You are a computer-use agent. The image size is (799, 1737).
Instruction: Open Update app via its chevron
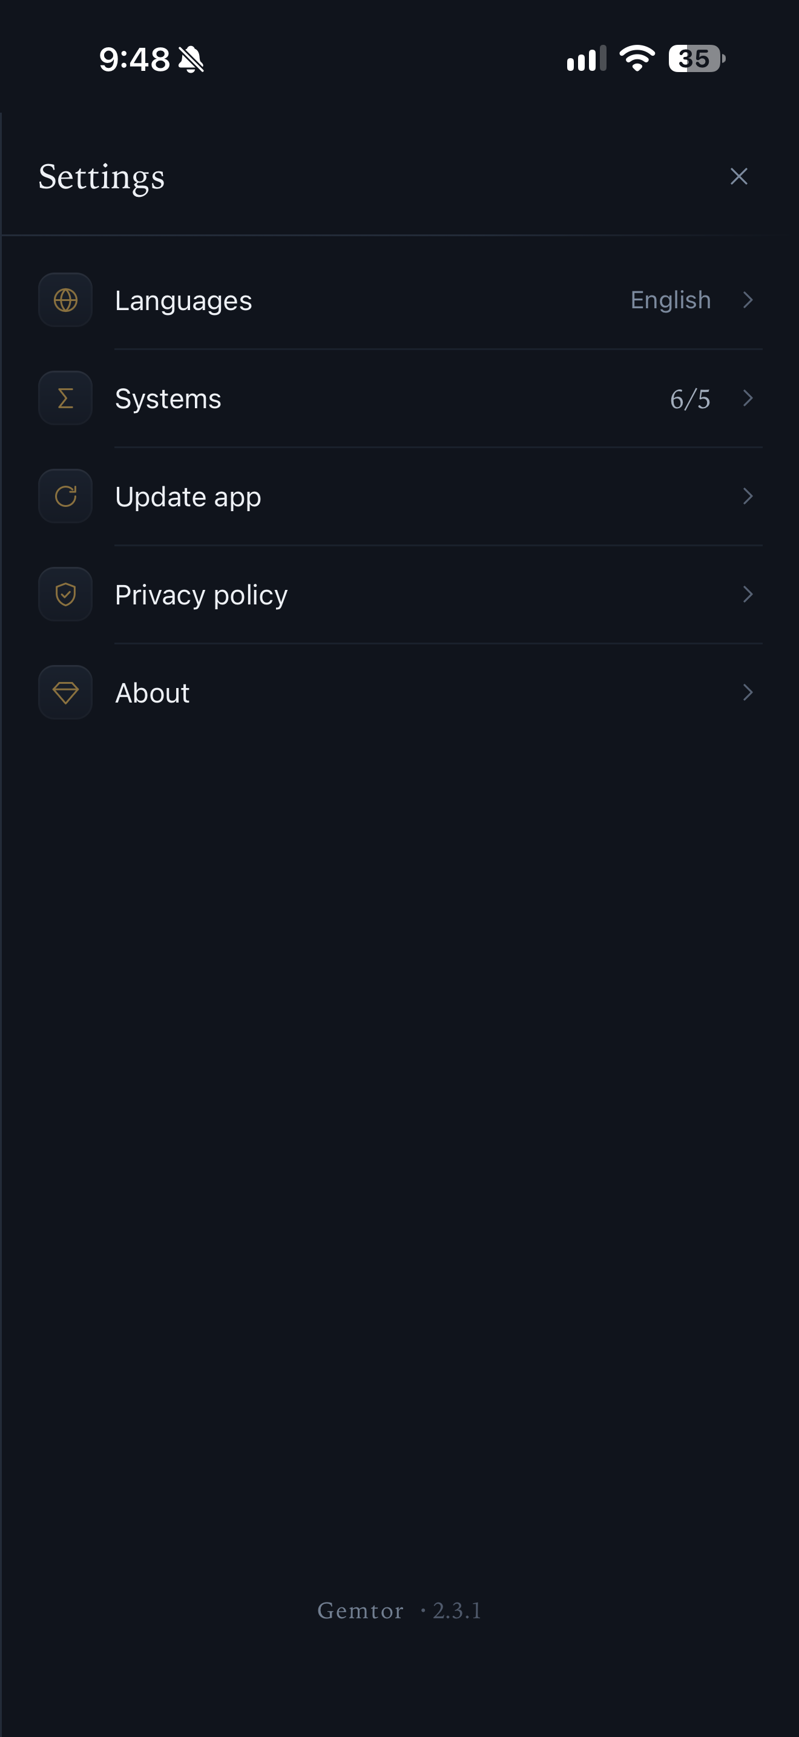747,496
